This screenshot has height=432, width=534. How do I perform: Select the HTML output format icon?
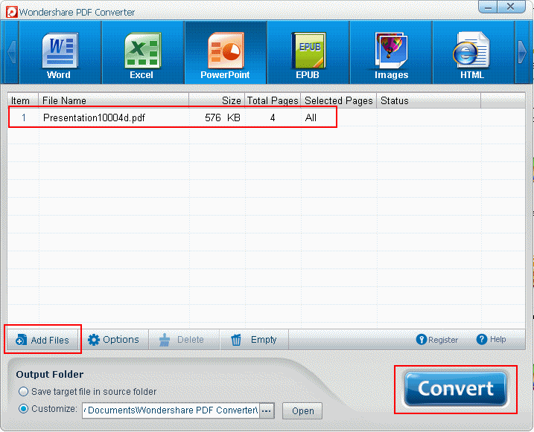[x=473, y=53]
